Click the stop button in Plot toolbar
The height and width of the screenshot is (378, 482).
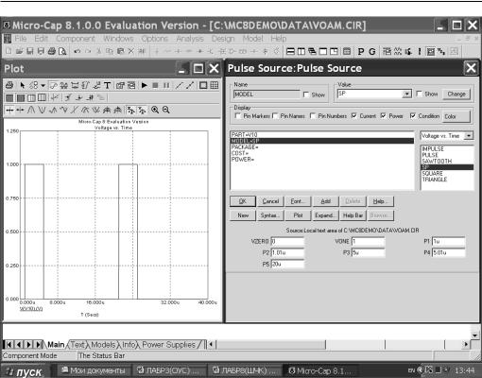point(155,85)
